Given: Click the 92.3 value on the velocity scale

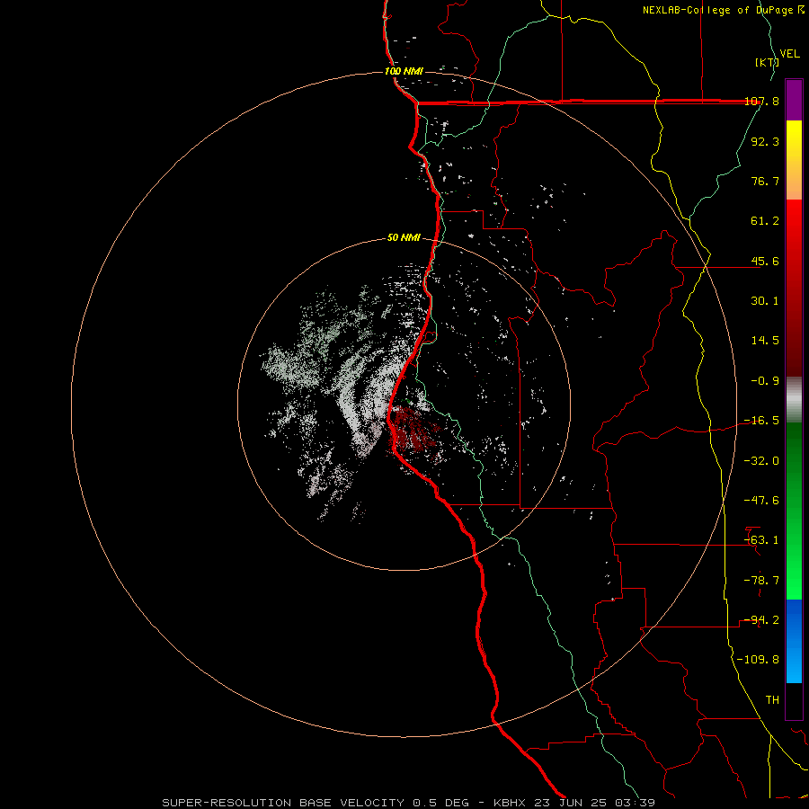Looking at the screenshot, I should [x=765, y=141].
